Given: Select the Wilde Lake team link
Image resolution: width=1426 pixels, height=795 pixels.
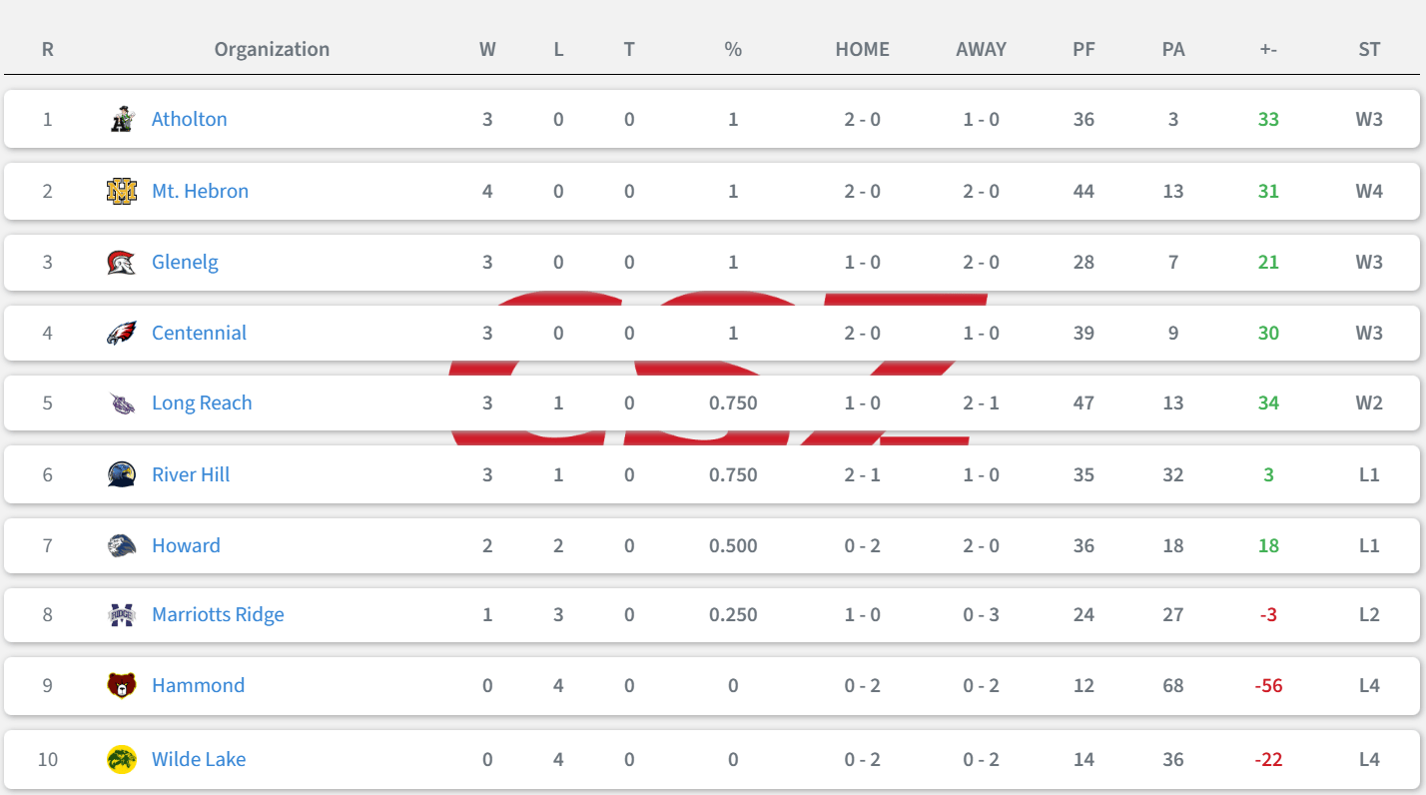Looking at the screenshot, I should point(199,759).
